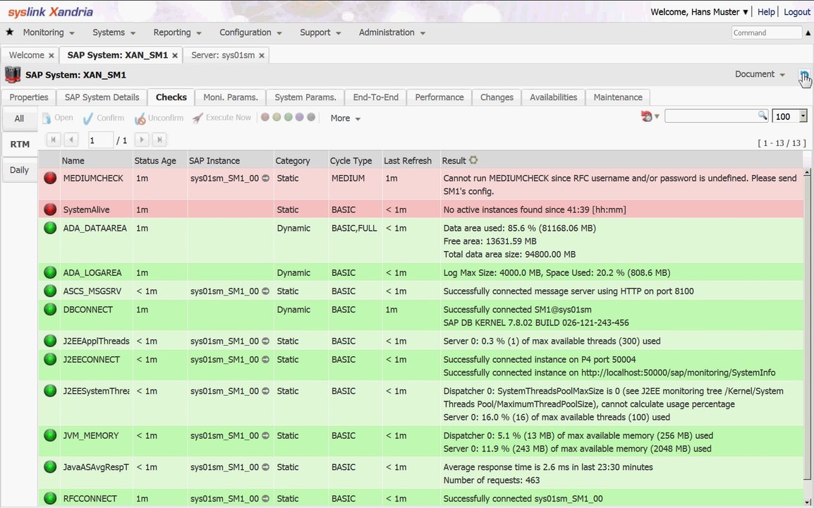Click instance arrow icon in RFCCONNECT row
814x508 pixels.
265,498
